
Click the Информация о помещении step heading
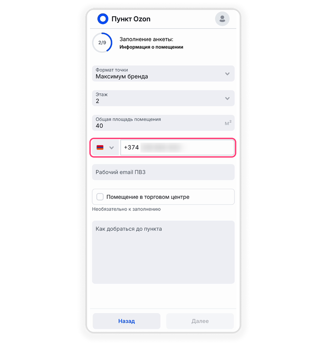pyautogui.click(x=151, y=47)
